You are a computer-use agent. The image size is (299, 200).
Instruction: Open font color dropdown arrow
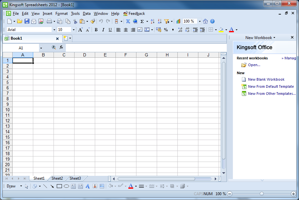tap(237, 30)
